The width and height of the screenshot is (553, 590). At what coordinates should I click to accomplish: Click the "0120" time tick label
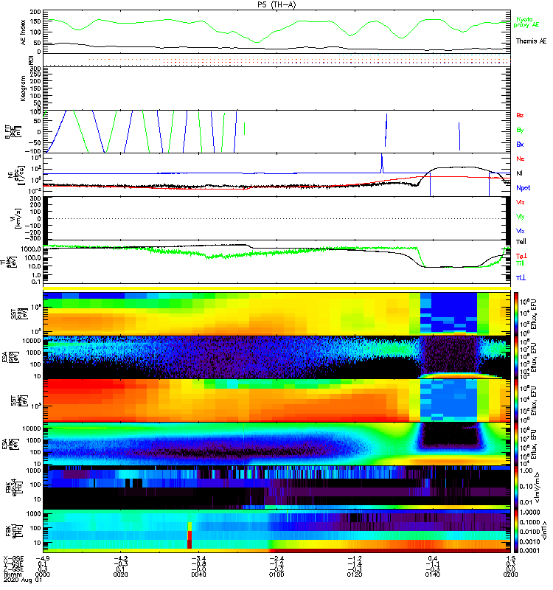[x=355, y=575]
